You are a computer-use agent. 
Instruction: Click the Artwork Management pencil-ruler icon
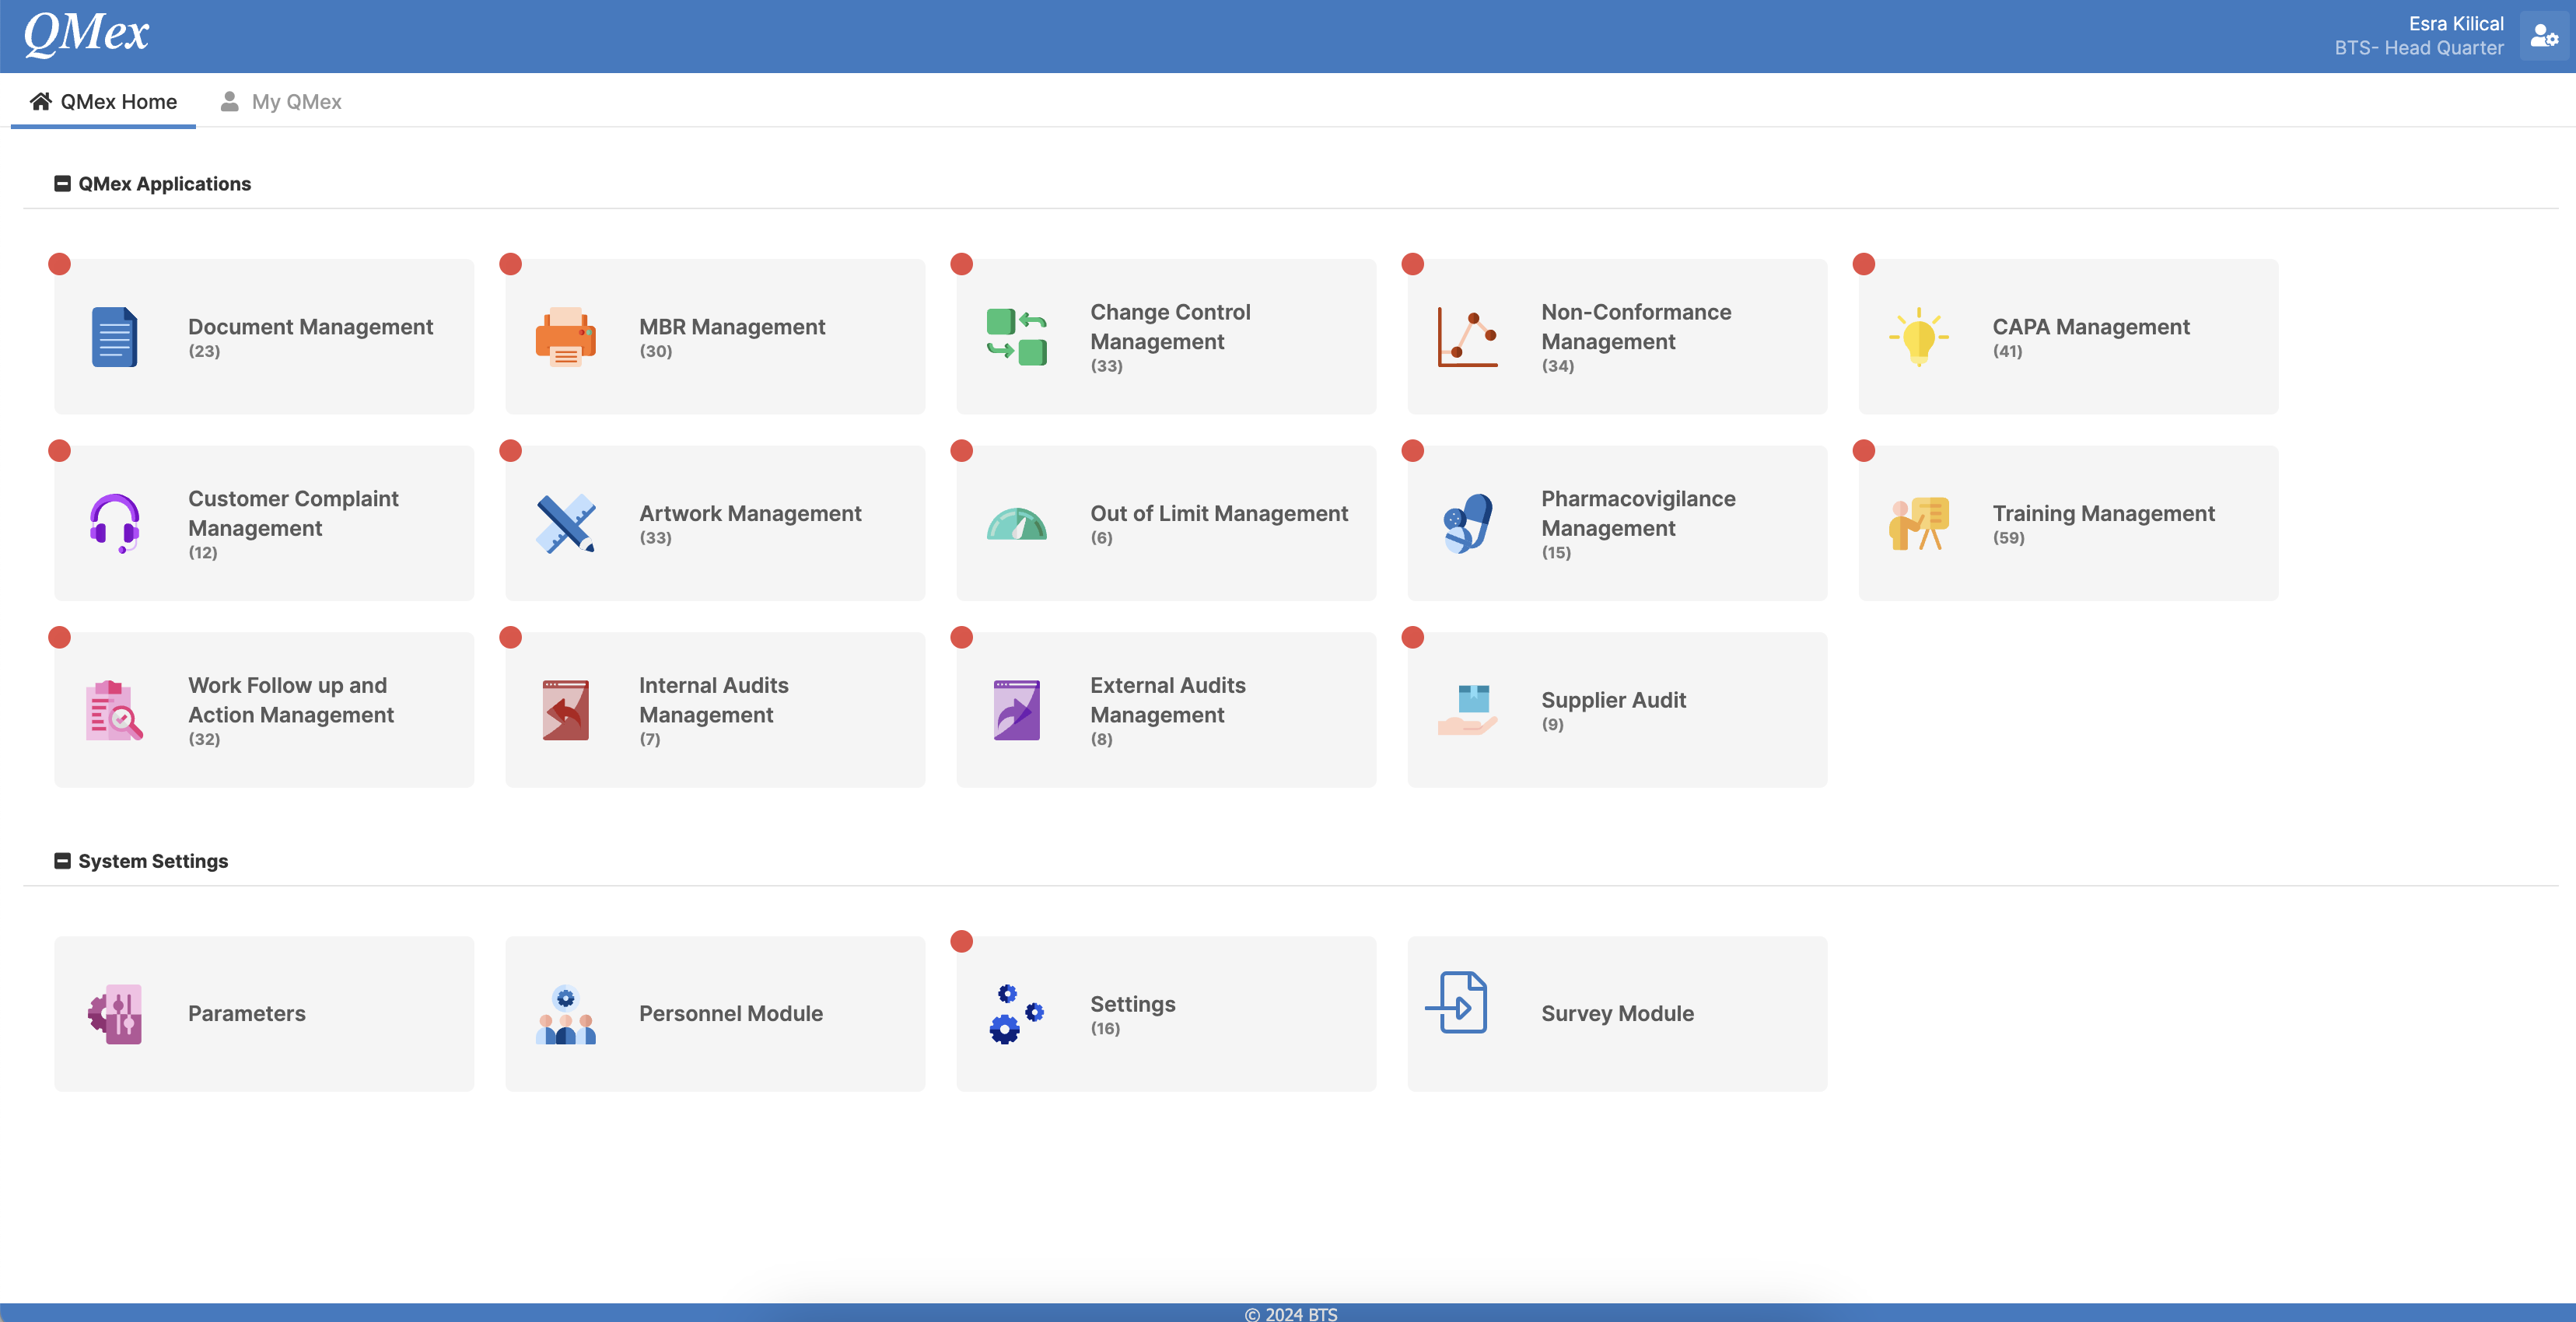click(x=565, y=523)
